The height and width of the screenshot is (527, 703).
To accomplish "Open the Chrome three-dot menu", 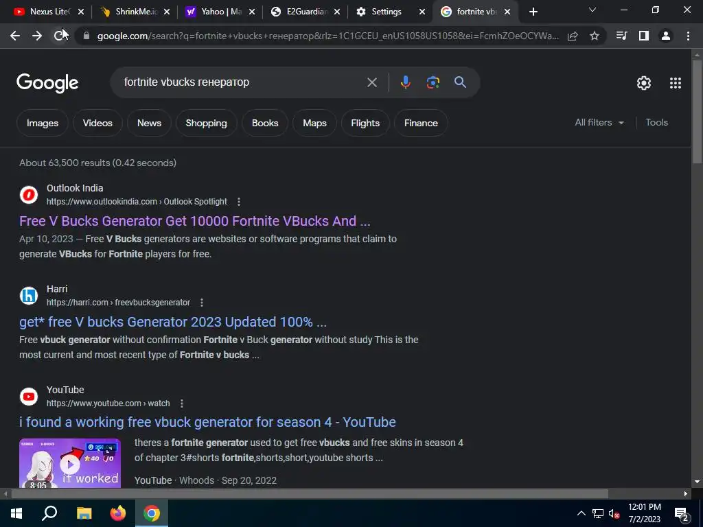I will click(688, 36).
